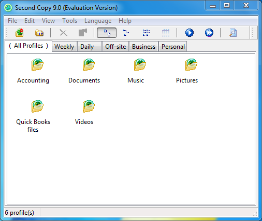Switch to the Weekly tab

[64, 47]
